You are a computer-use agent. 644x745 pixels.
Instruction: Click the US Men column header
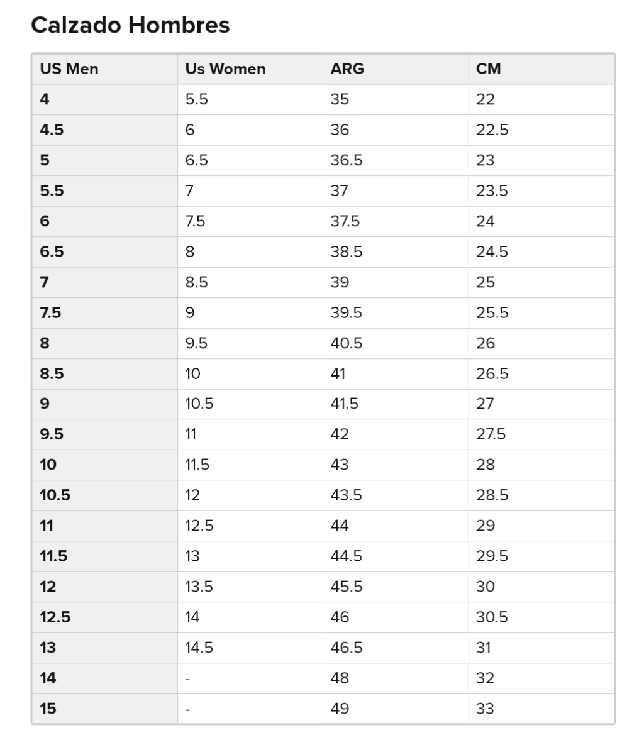tap(69, 69)
